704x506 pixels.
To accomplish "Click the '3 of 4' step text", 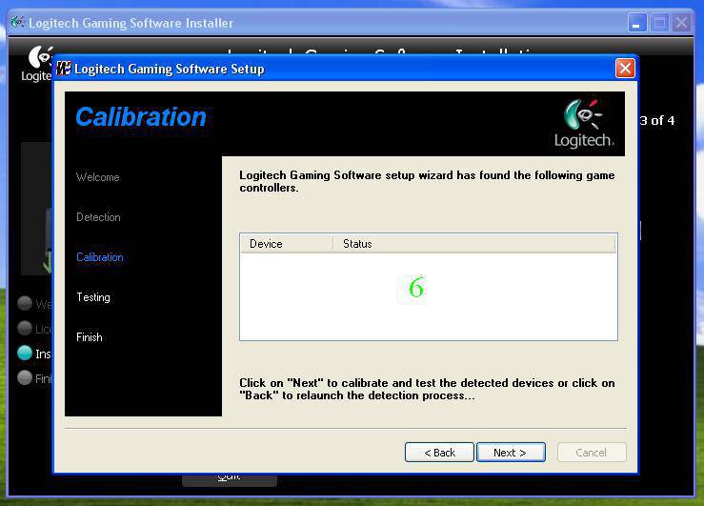I will pyautogui.click(x=657, y=120).
